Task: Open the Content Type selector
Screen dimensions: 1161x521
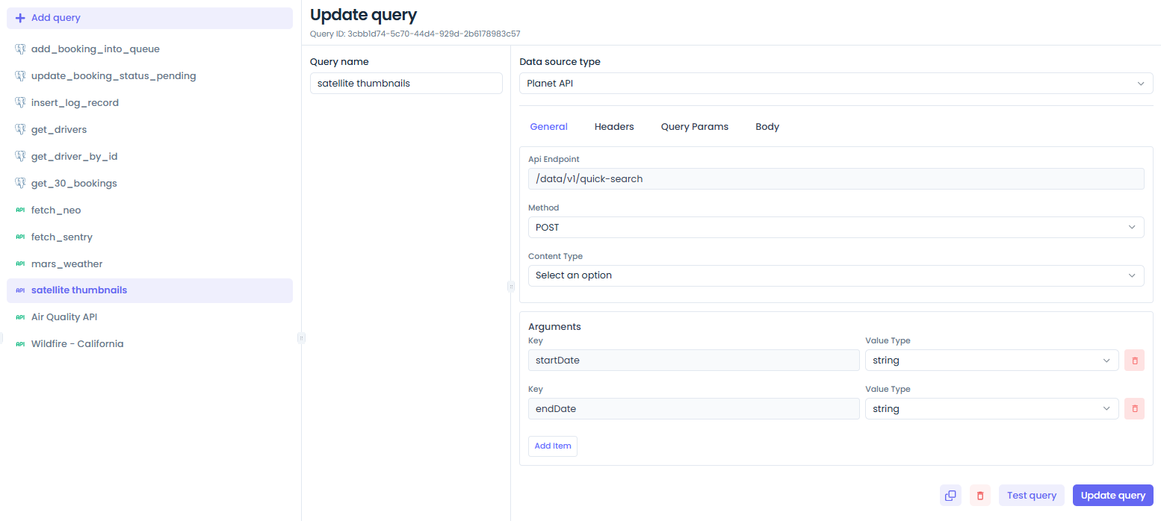Action: point(835,275)
